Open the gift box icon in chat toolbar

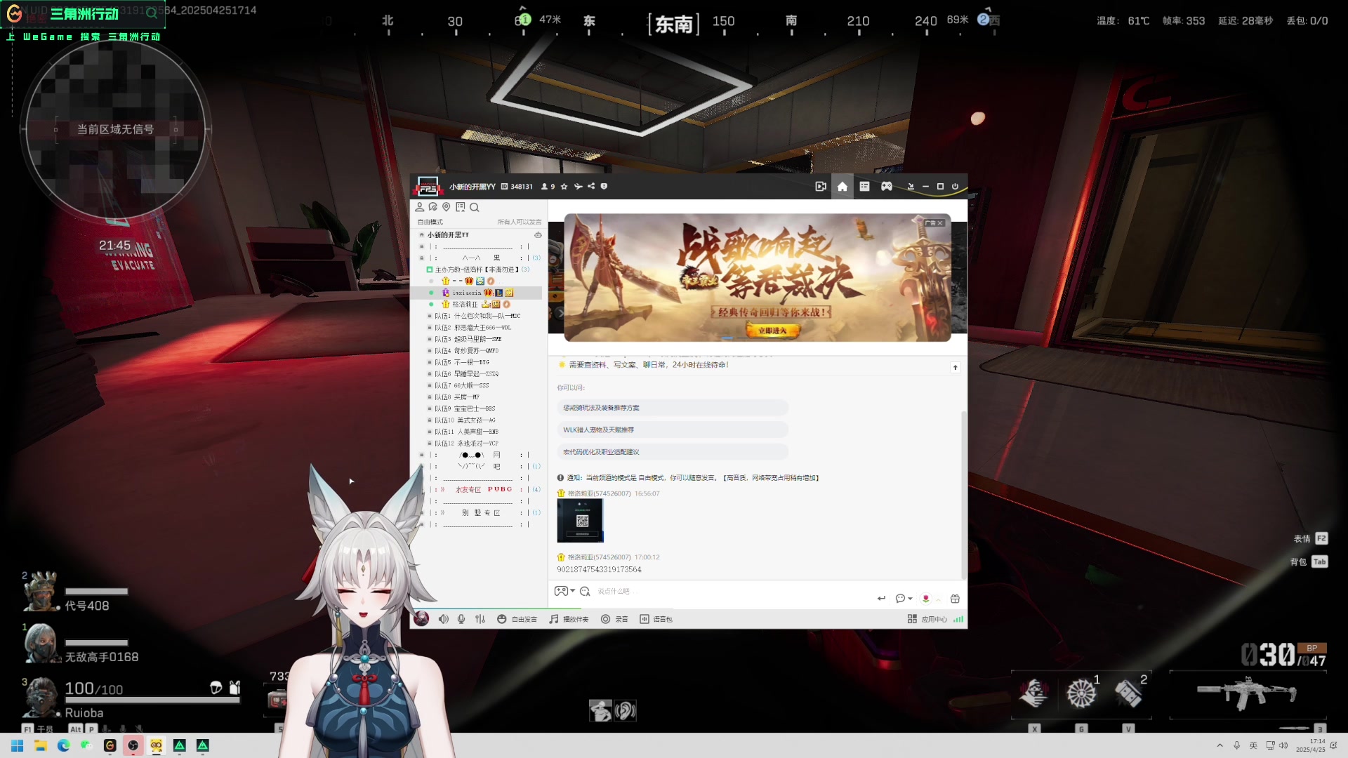[x=955, y=599]
